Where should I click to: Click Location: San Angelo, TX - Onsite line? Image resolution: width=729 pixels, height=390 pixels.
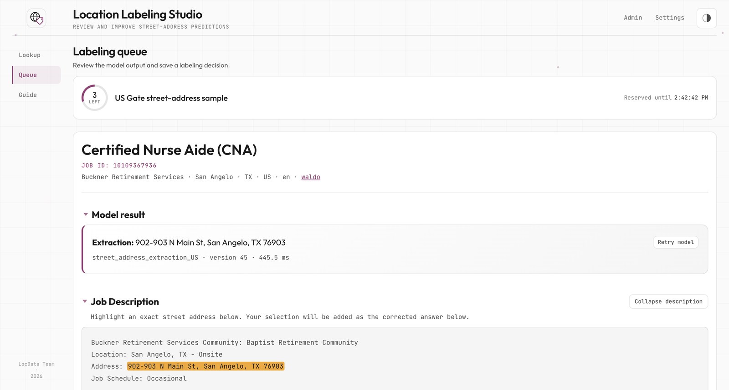(157, 355)
